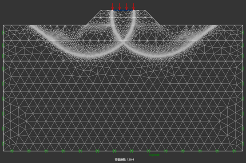Click the green text label below the bottom supports
246x163 pixels.
(154, 155)
